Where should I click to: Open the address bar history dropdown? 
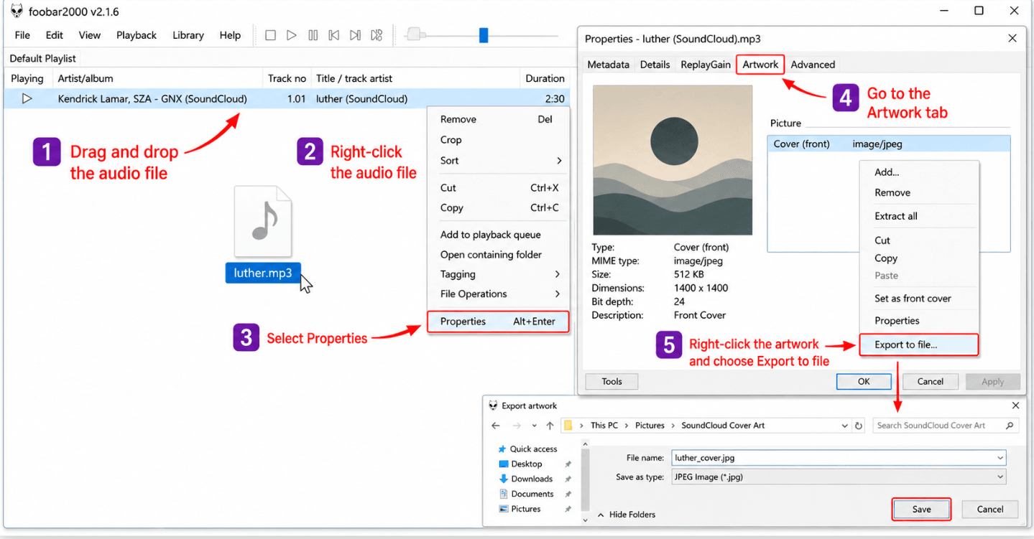click(x=844, y=426)
